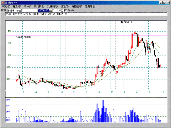Maximize the 分析チャート window
The width and height of the screenshot is (171, 128).
pyautogui.click(x=164, y=3)
